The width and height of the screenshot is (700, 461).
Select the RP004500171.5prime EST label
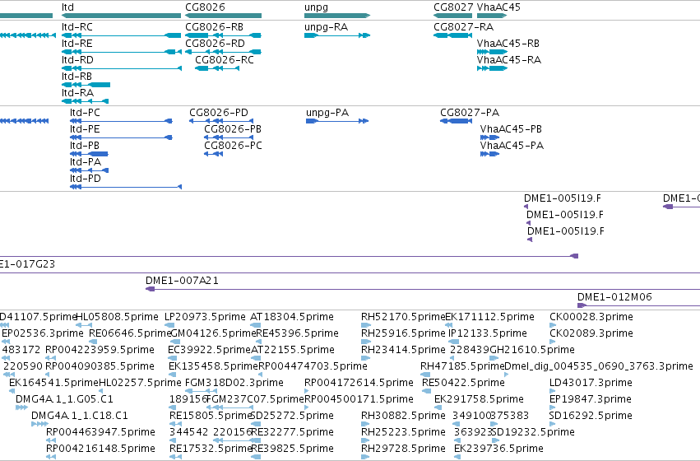[x=359, y=399]
